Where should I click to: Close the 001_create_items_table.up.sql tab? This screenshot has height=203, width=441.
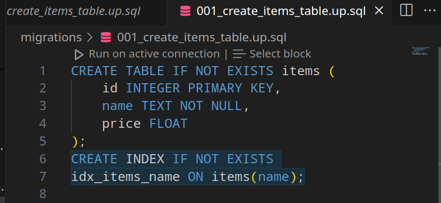point(379,11)
